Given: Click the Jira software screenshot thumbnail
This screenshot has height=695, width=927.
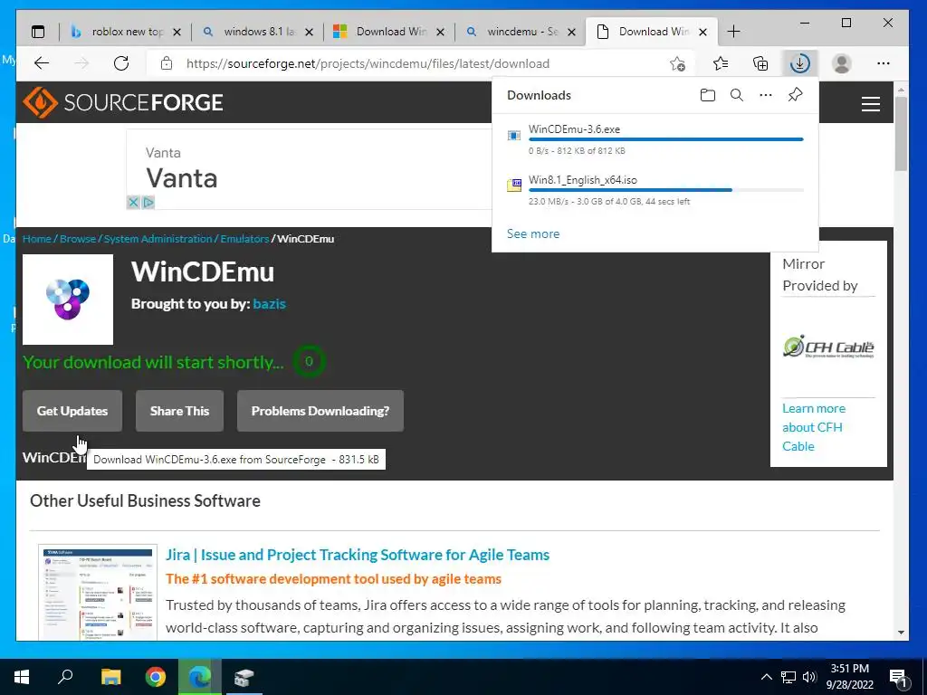Looking at the screenshot, I should (98, 593).
